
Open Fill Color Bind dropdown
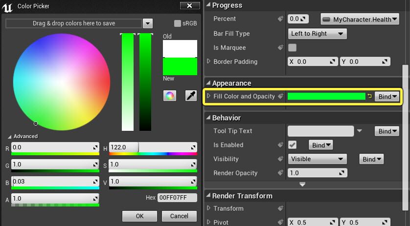tap(387, 97)
